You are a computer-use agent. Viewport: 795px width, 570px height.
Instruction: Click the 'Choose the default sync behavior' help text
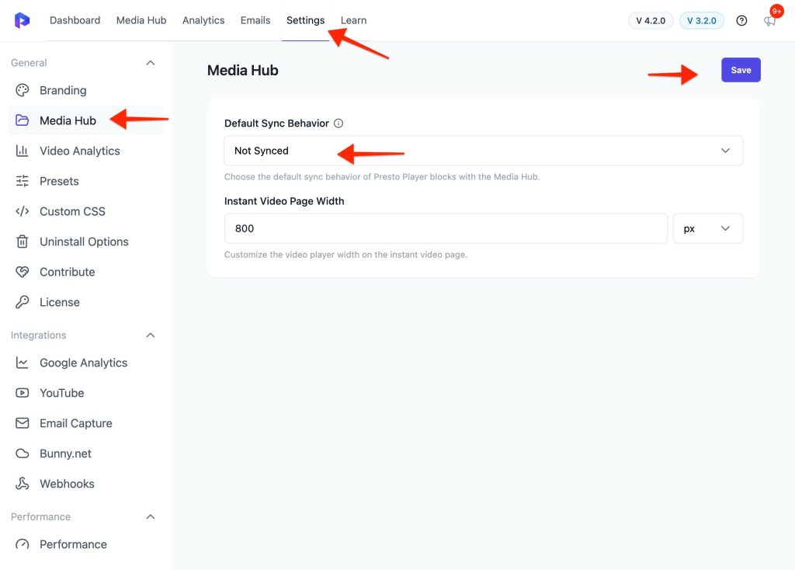tap(382, 177)
